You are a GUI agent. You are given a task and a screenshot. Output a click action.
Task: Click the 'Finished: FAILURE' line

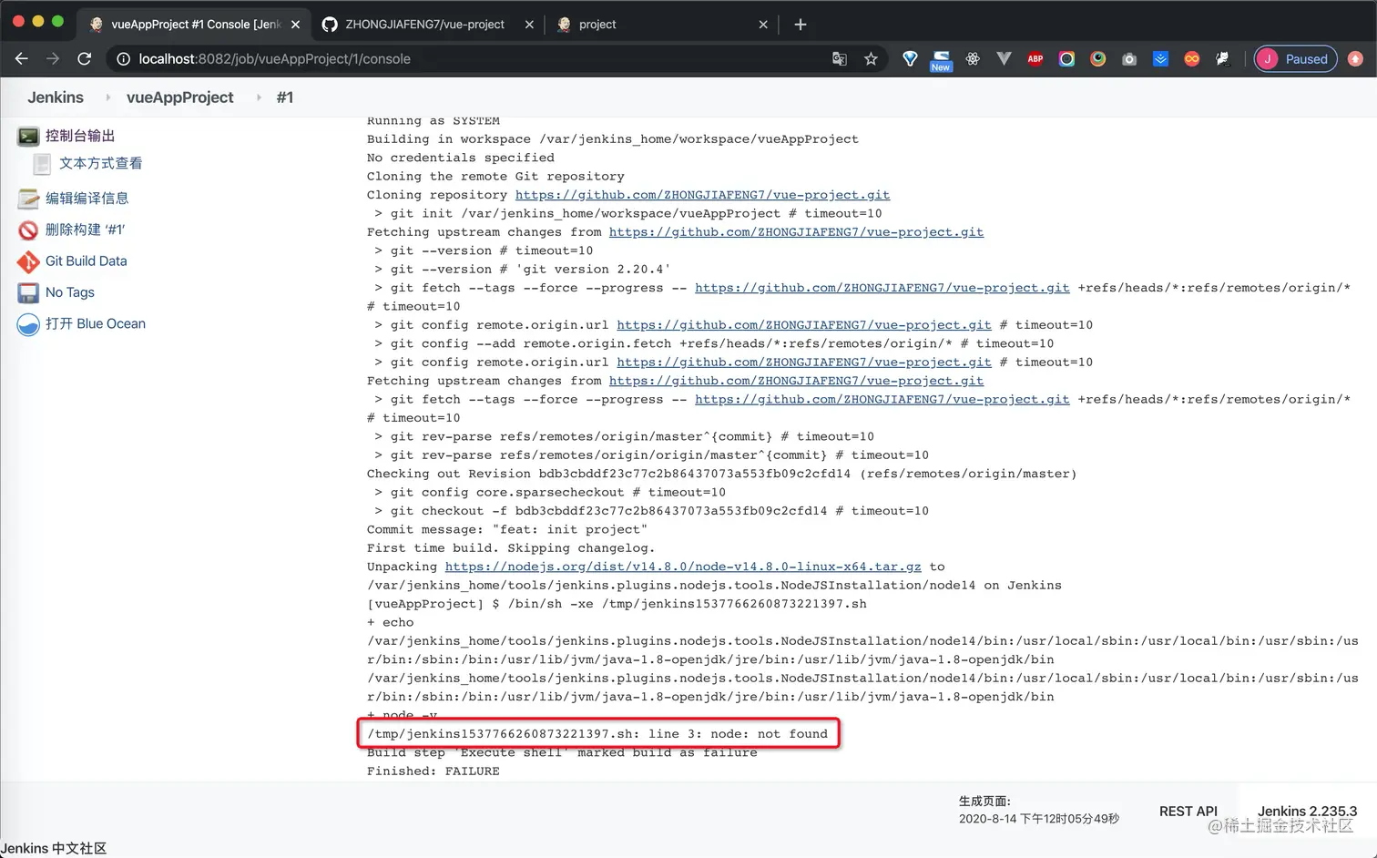(x=433, y=771)
